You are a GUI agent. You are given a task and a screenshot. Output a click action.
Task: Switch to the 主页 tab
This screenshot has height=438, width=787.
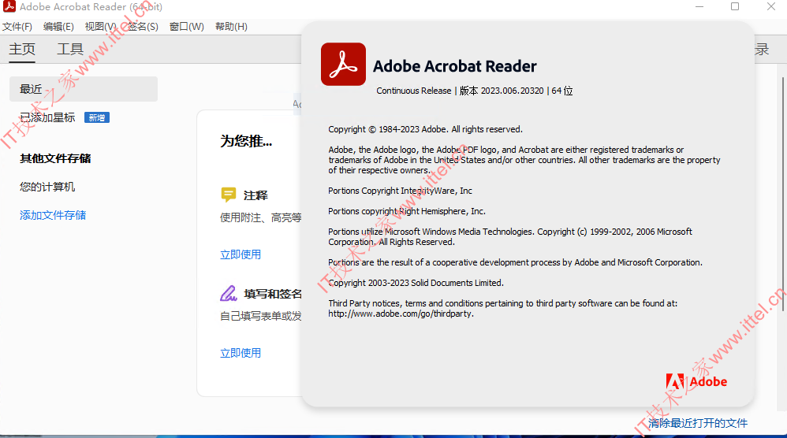click(x=22, y=49)
